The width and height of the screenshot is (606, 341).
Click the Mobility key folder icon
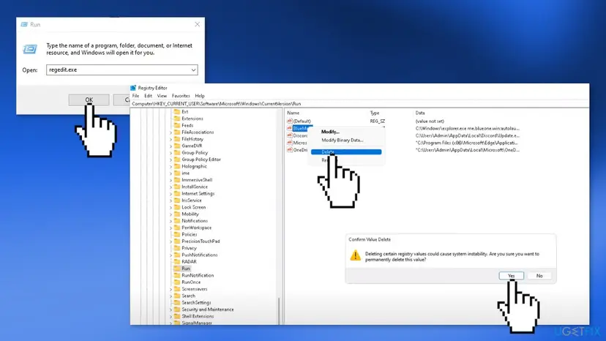tap(177, 214)
